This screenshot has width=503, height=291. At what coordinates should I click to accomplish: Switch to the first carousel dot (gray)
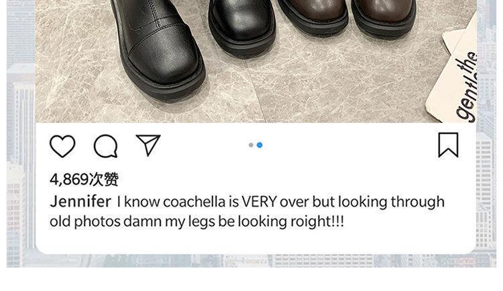tap(251, 145)
